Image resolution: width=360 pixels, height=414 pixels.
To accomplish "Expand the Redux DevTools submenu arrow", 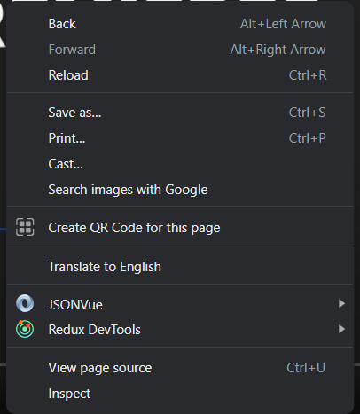I will pyautogui.click(x=341, y=329).
